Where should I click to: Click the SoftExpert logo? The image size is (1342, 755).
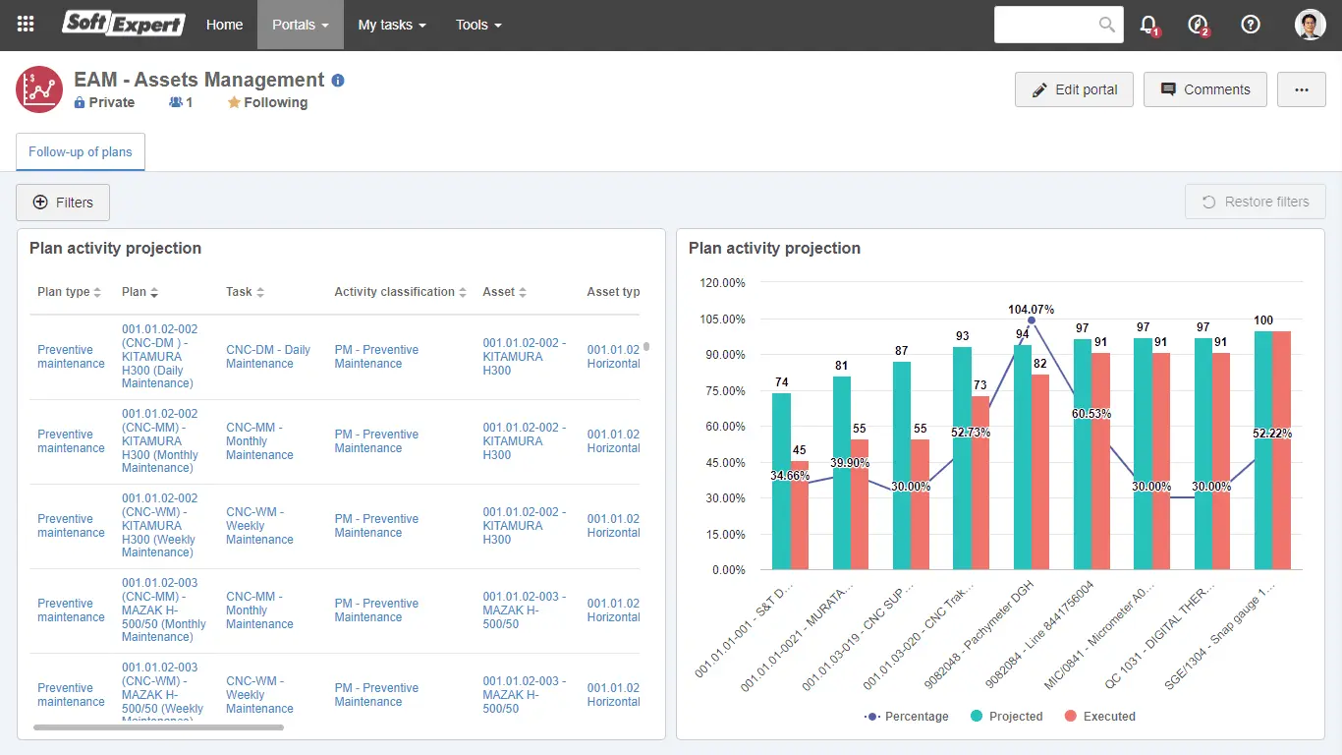click(123, 25)
